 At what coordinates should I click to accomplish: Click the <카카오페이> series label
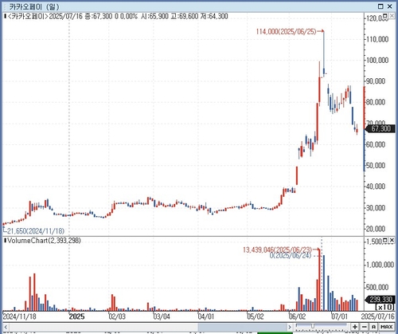coord(27,16)
